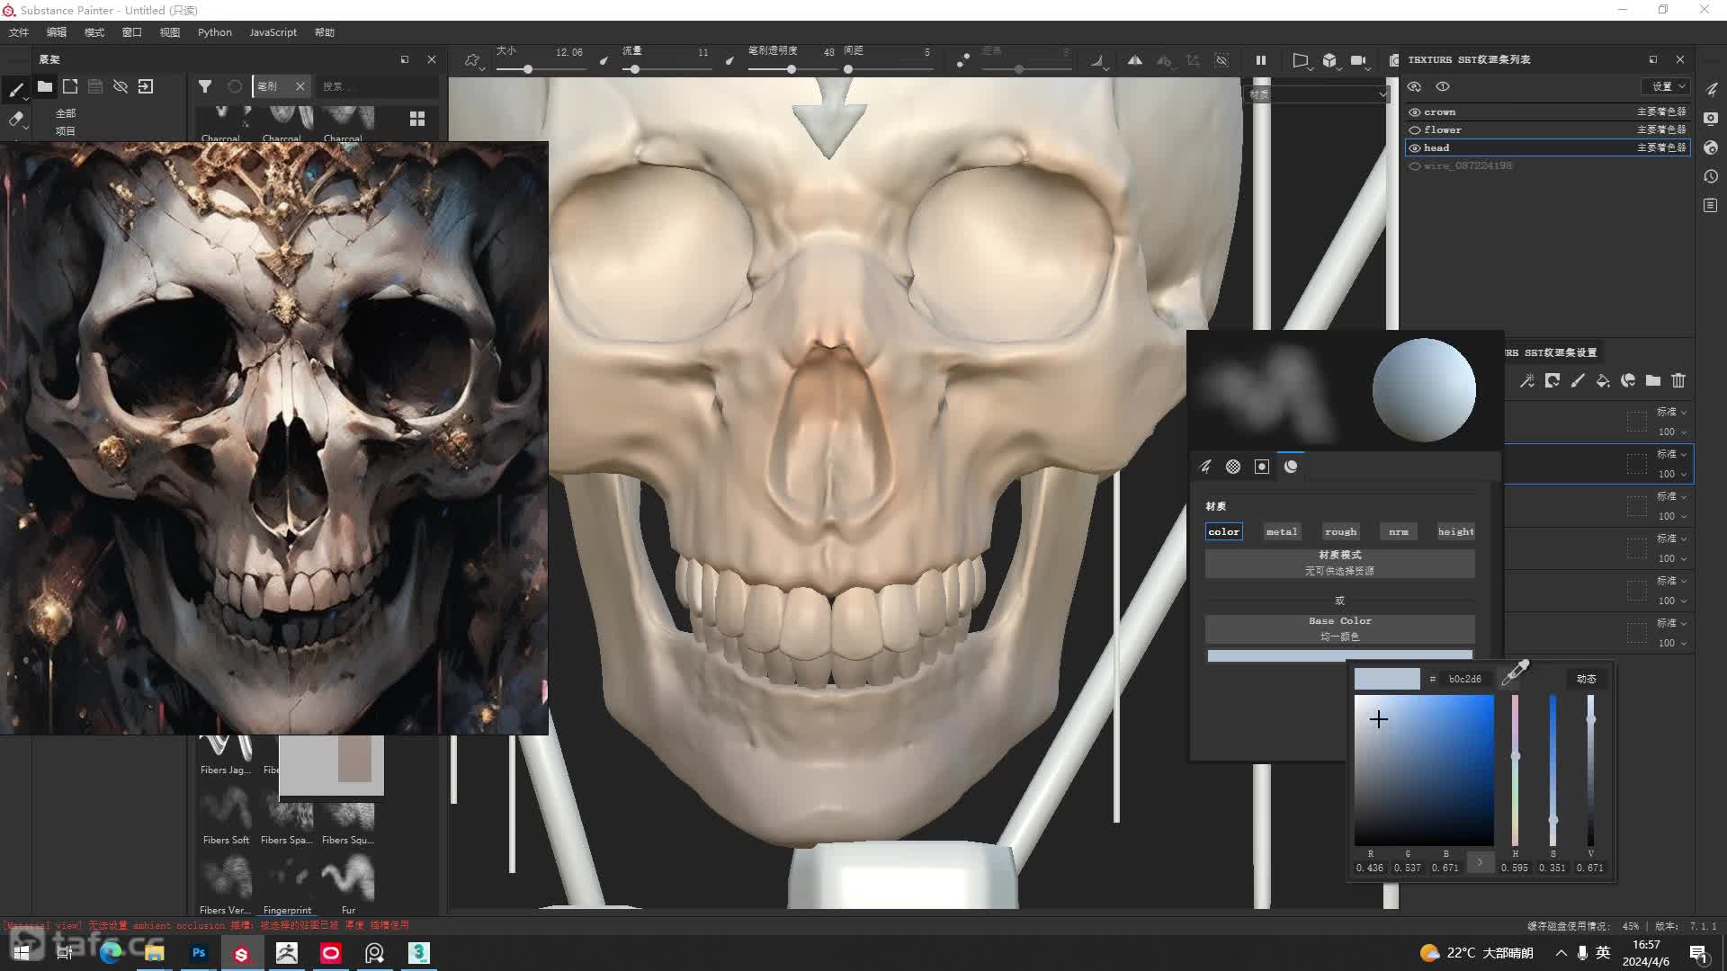Add a paint layer with the brush icon
The height and width of the screenshot is (971, 1727).
[1578, 380]
